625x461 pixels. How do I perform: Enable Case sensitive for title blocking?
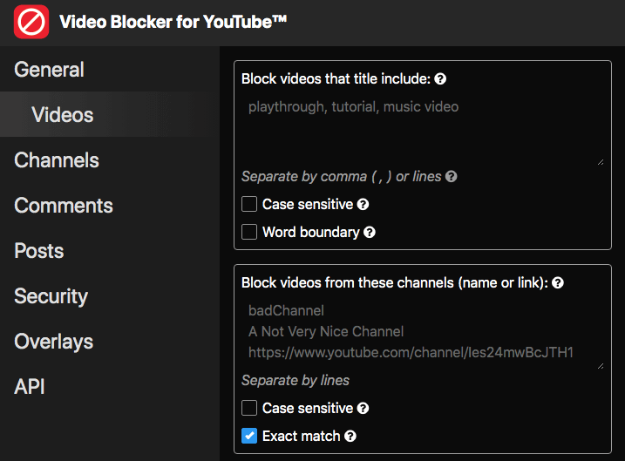pyautogui.click(x=249, y=205)
